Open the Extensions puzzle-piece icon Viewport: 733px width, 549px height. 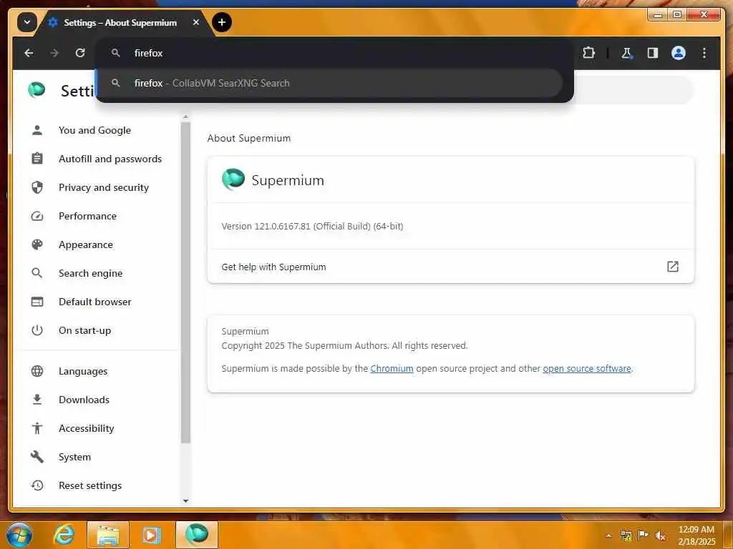point(588,53)
